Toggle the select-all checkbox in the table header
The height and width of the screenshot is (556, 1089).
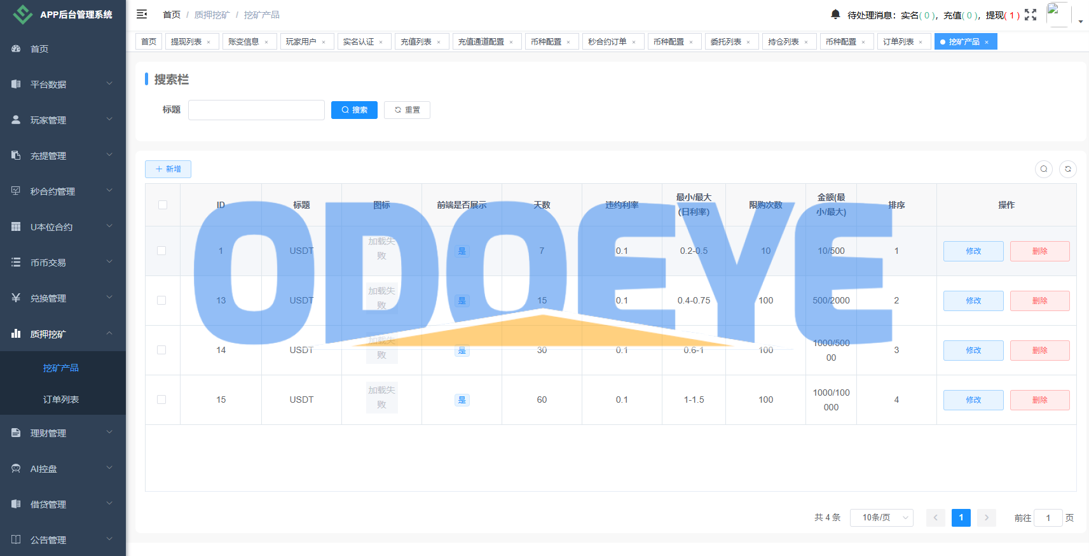[x=163, y=205]
